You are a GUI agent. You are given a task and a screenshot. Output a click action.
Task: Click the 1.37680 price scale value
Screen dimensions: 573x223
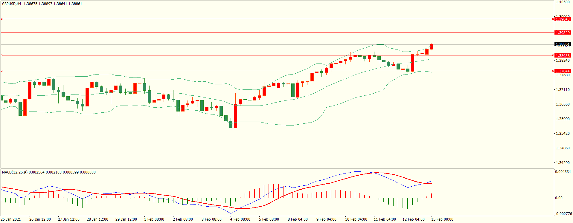[x=563, y=75]
